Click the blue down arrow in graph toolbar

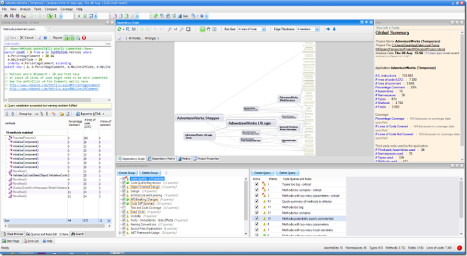334,29
